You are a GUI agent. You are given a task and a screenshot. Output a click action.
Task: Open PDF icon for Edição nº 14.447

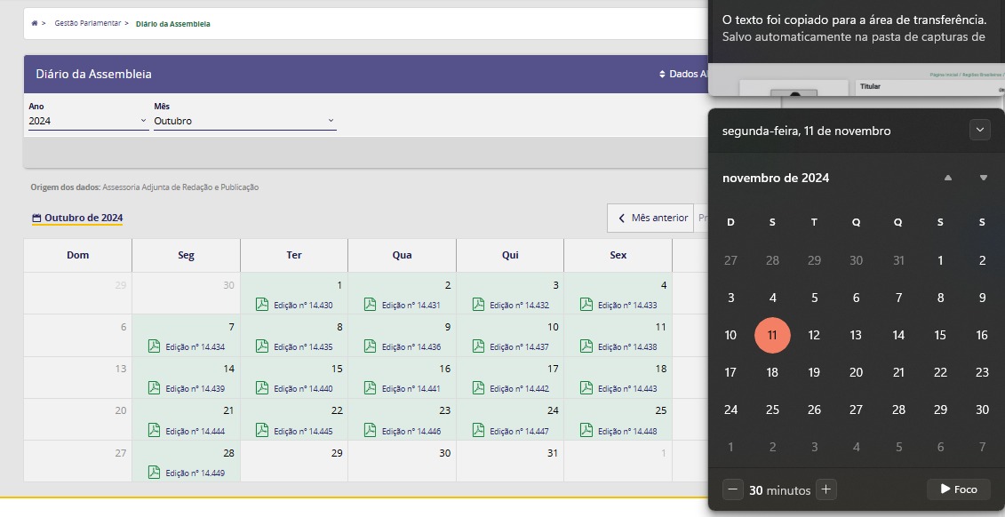478,431
